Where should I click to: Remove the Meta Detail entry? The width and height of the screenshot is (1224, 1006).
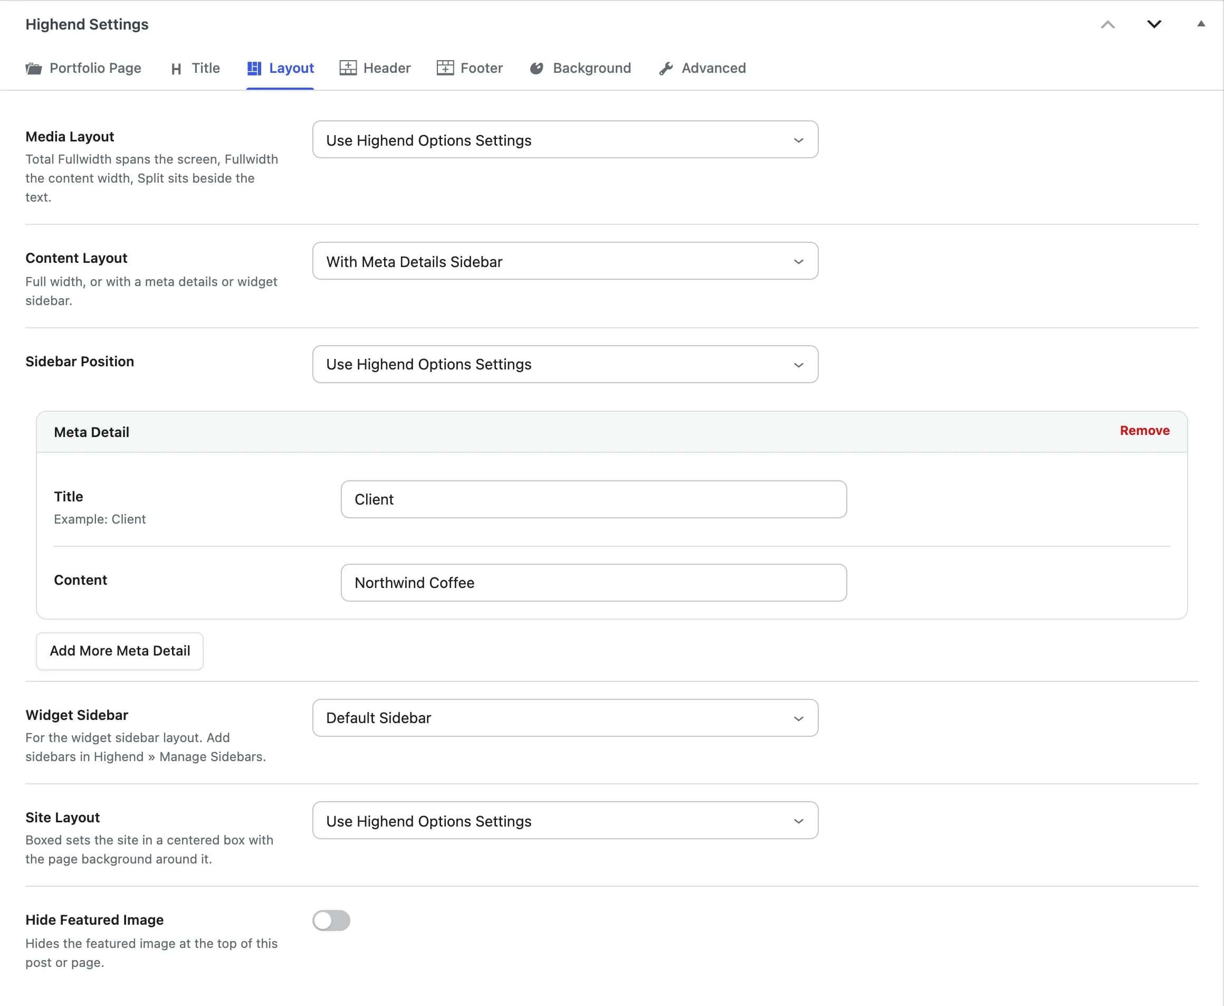pyautogui.click(x=1145, y=431)
